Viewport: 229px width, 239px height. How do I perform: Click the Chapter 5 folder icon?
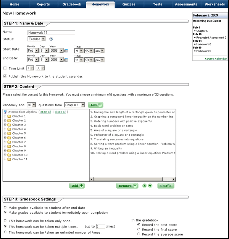pos(9,133)
